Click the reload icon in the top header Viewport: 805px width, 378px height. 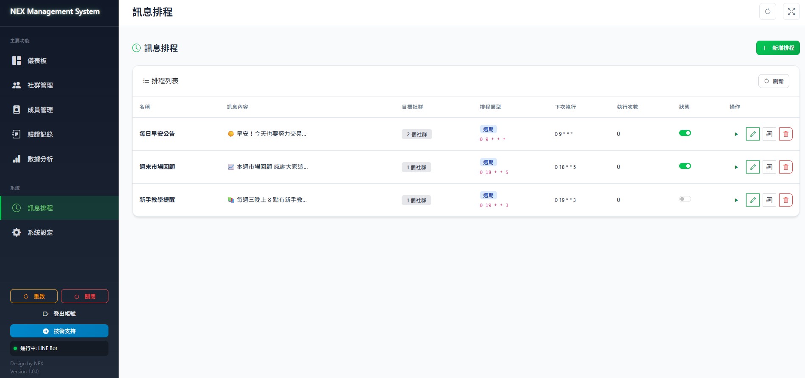click(x=767, y=11)
